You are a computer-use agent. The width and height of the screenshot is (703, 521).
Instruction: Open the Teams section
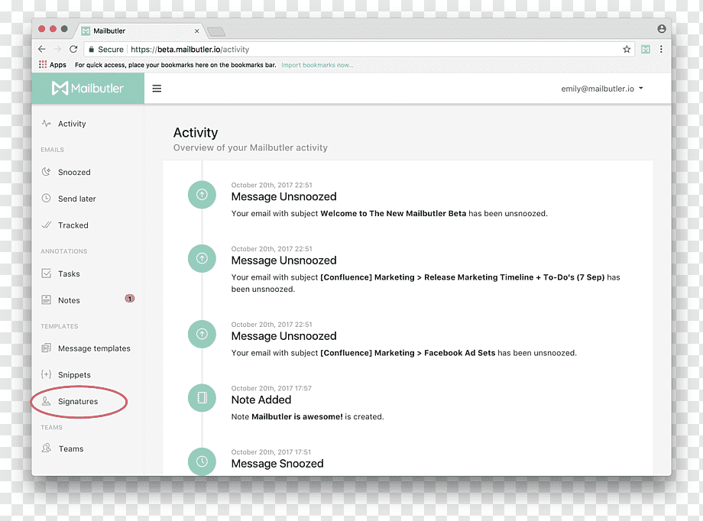point(71,449)
